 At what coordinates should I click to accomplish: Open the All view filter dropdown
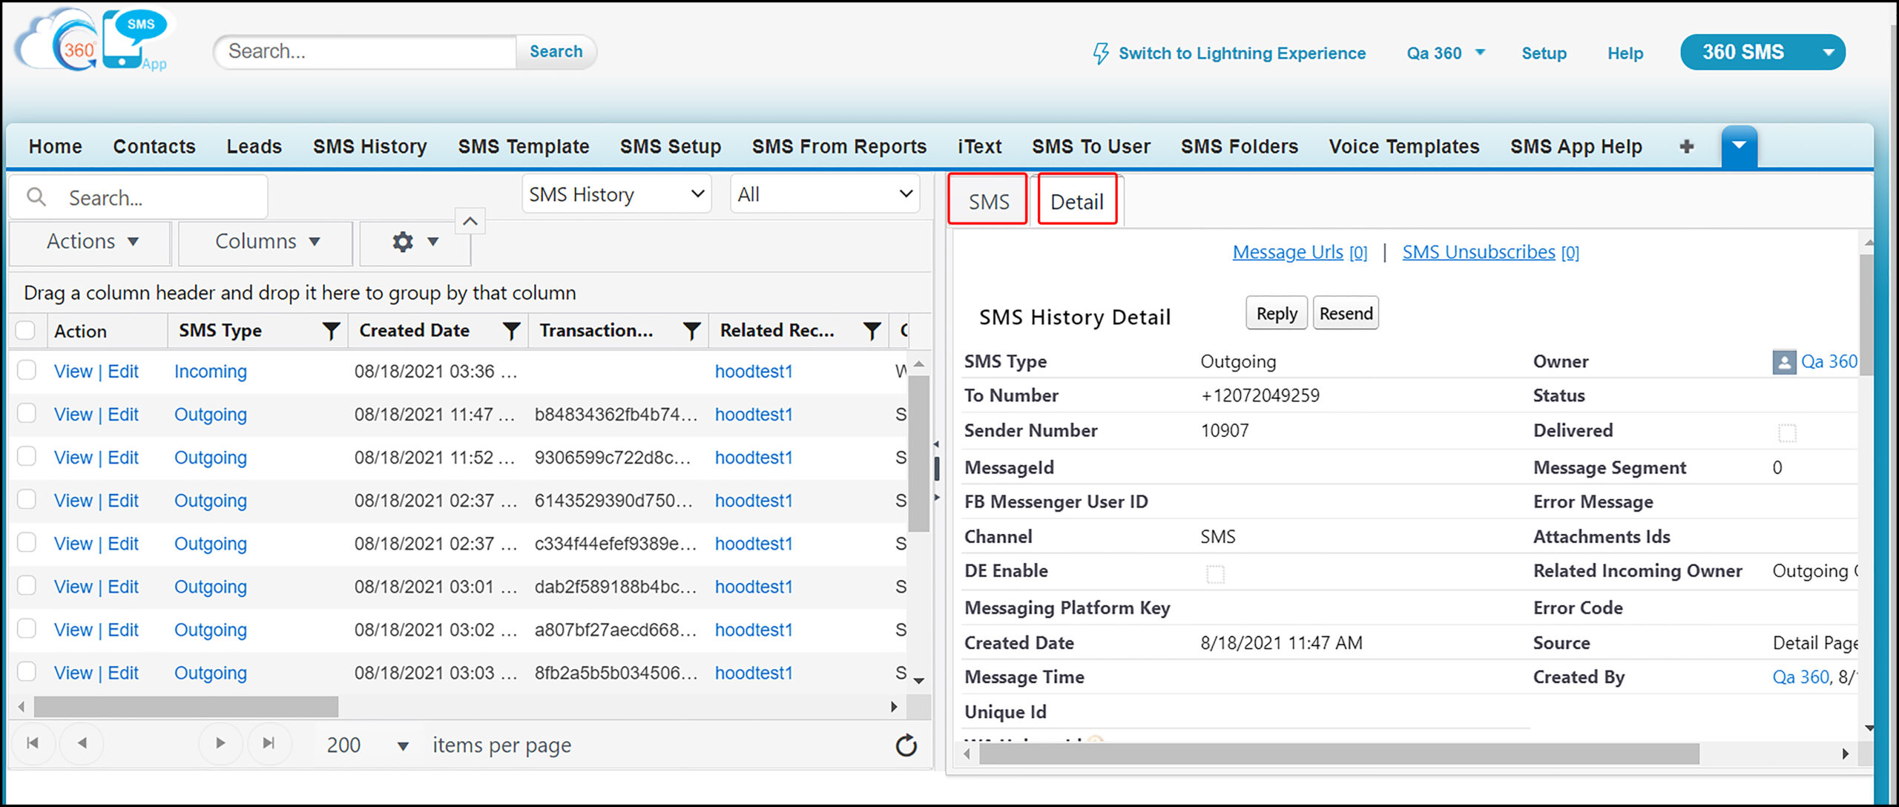[x=825, y=194]
